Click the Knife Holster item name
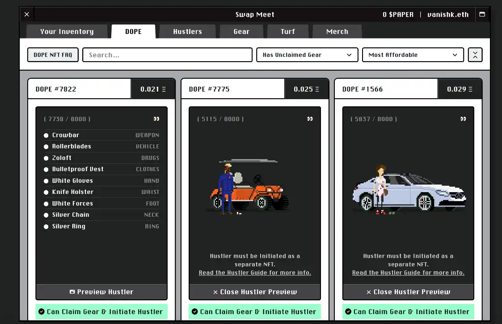Screen dimensions: 502x324 [73, 192]
